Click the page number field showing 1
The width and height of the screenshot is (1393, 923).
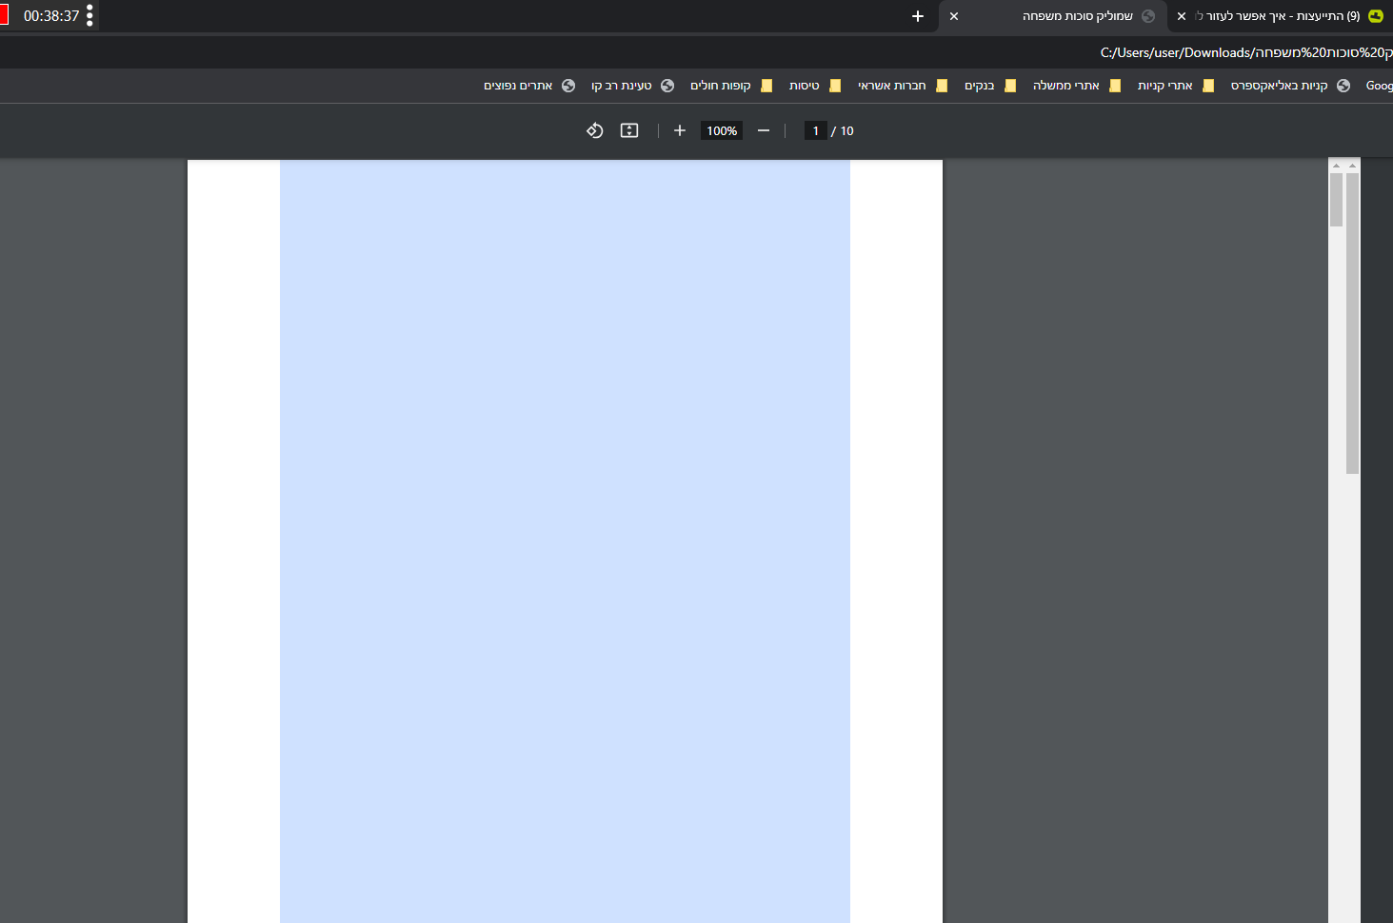816,130
